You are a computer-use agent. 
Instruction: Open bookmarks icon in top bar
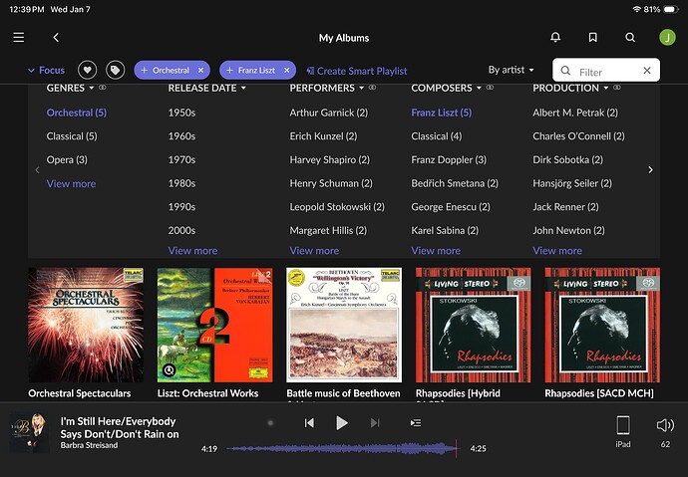click(592, 38)
